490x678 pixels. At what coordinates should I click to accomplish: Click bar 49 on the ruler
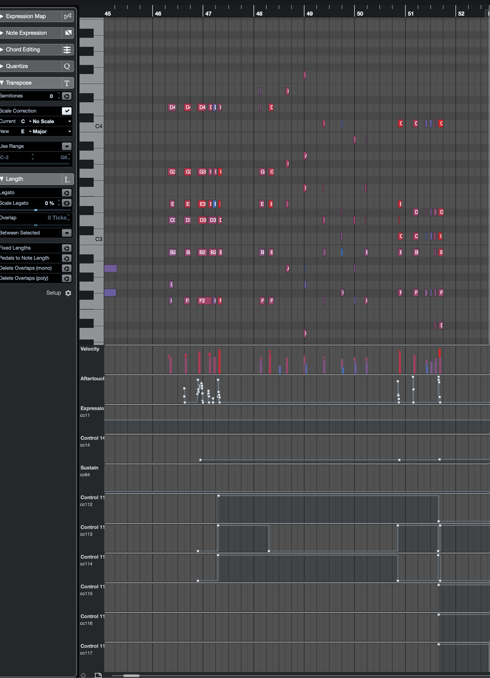[x=309, y=13]
